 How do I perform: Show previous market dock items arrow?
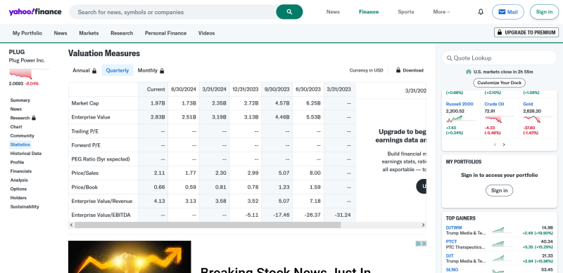pyautogui.click(x=495, y=145)
